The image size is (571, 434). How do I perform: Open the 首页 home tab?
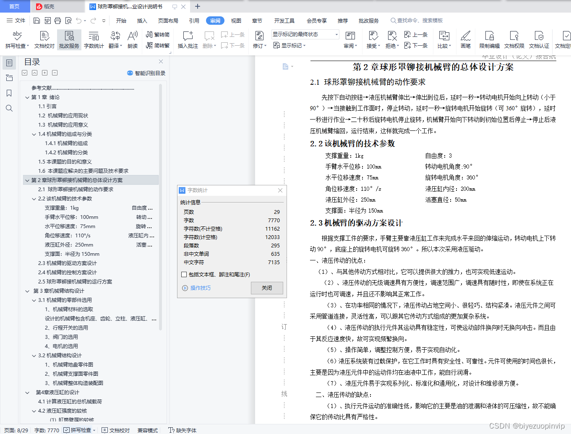[x=14, y=6]
